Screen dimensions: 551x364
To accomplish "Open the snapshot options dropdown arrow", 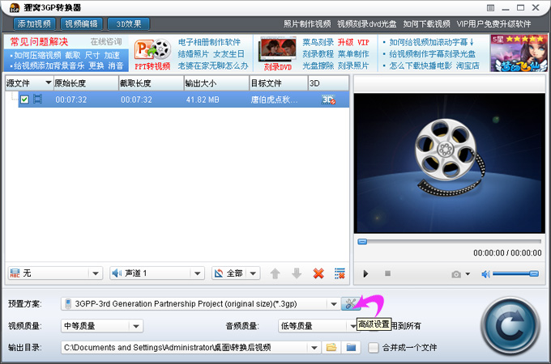I will 468,274.
